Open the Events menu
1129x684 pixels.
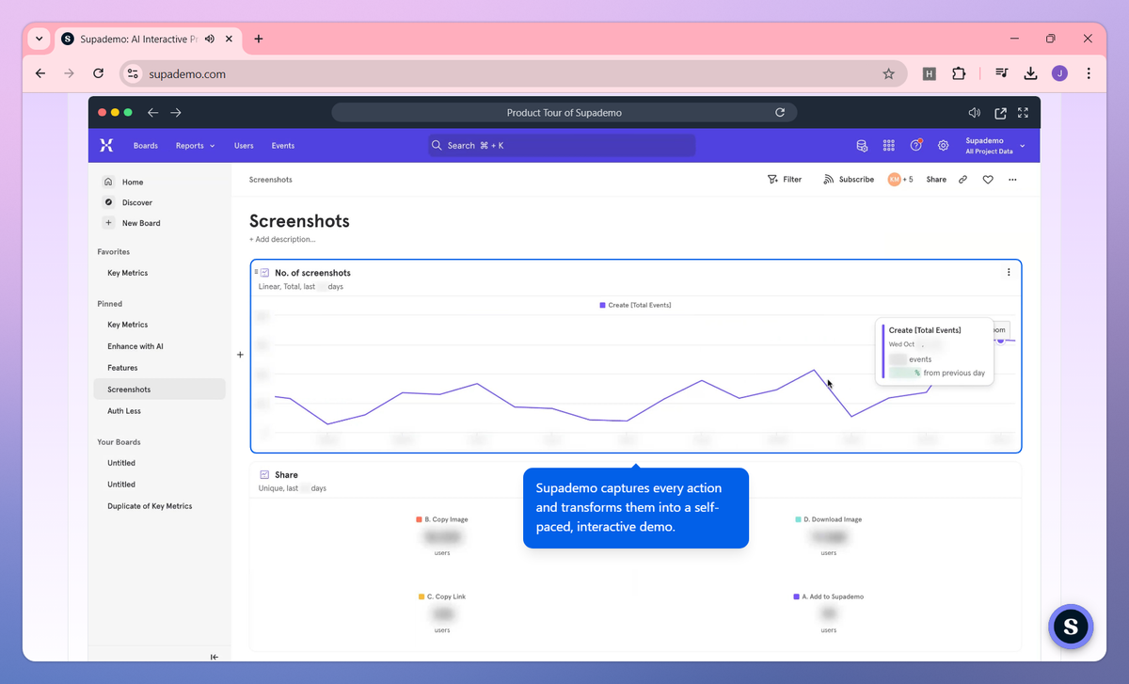pos(283,146)
